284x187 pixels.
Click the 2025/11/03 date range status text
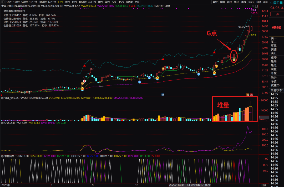190,185
